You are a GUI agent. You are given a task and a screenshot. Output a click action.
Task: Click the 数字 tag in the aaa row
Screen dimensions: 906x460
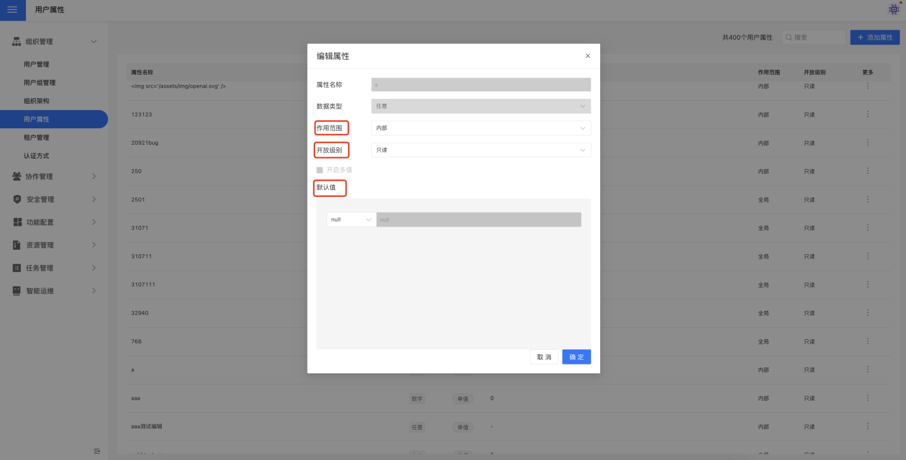coord(417,398)
